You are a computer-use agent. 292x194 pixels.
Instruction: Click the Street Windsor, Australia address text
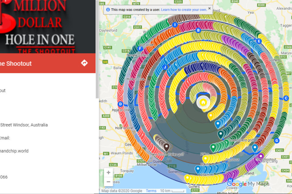(x=24, y=125)
